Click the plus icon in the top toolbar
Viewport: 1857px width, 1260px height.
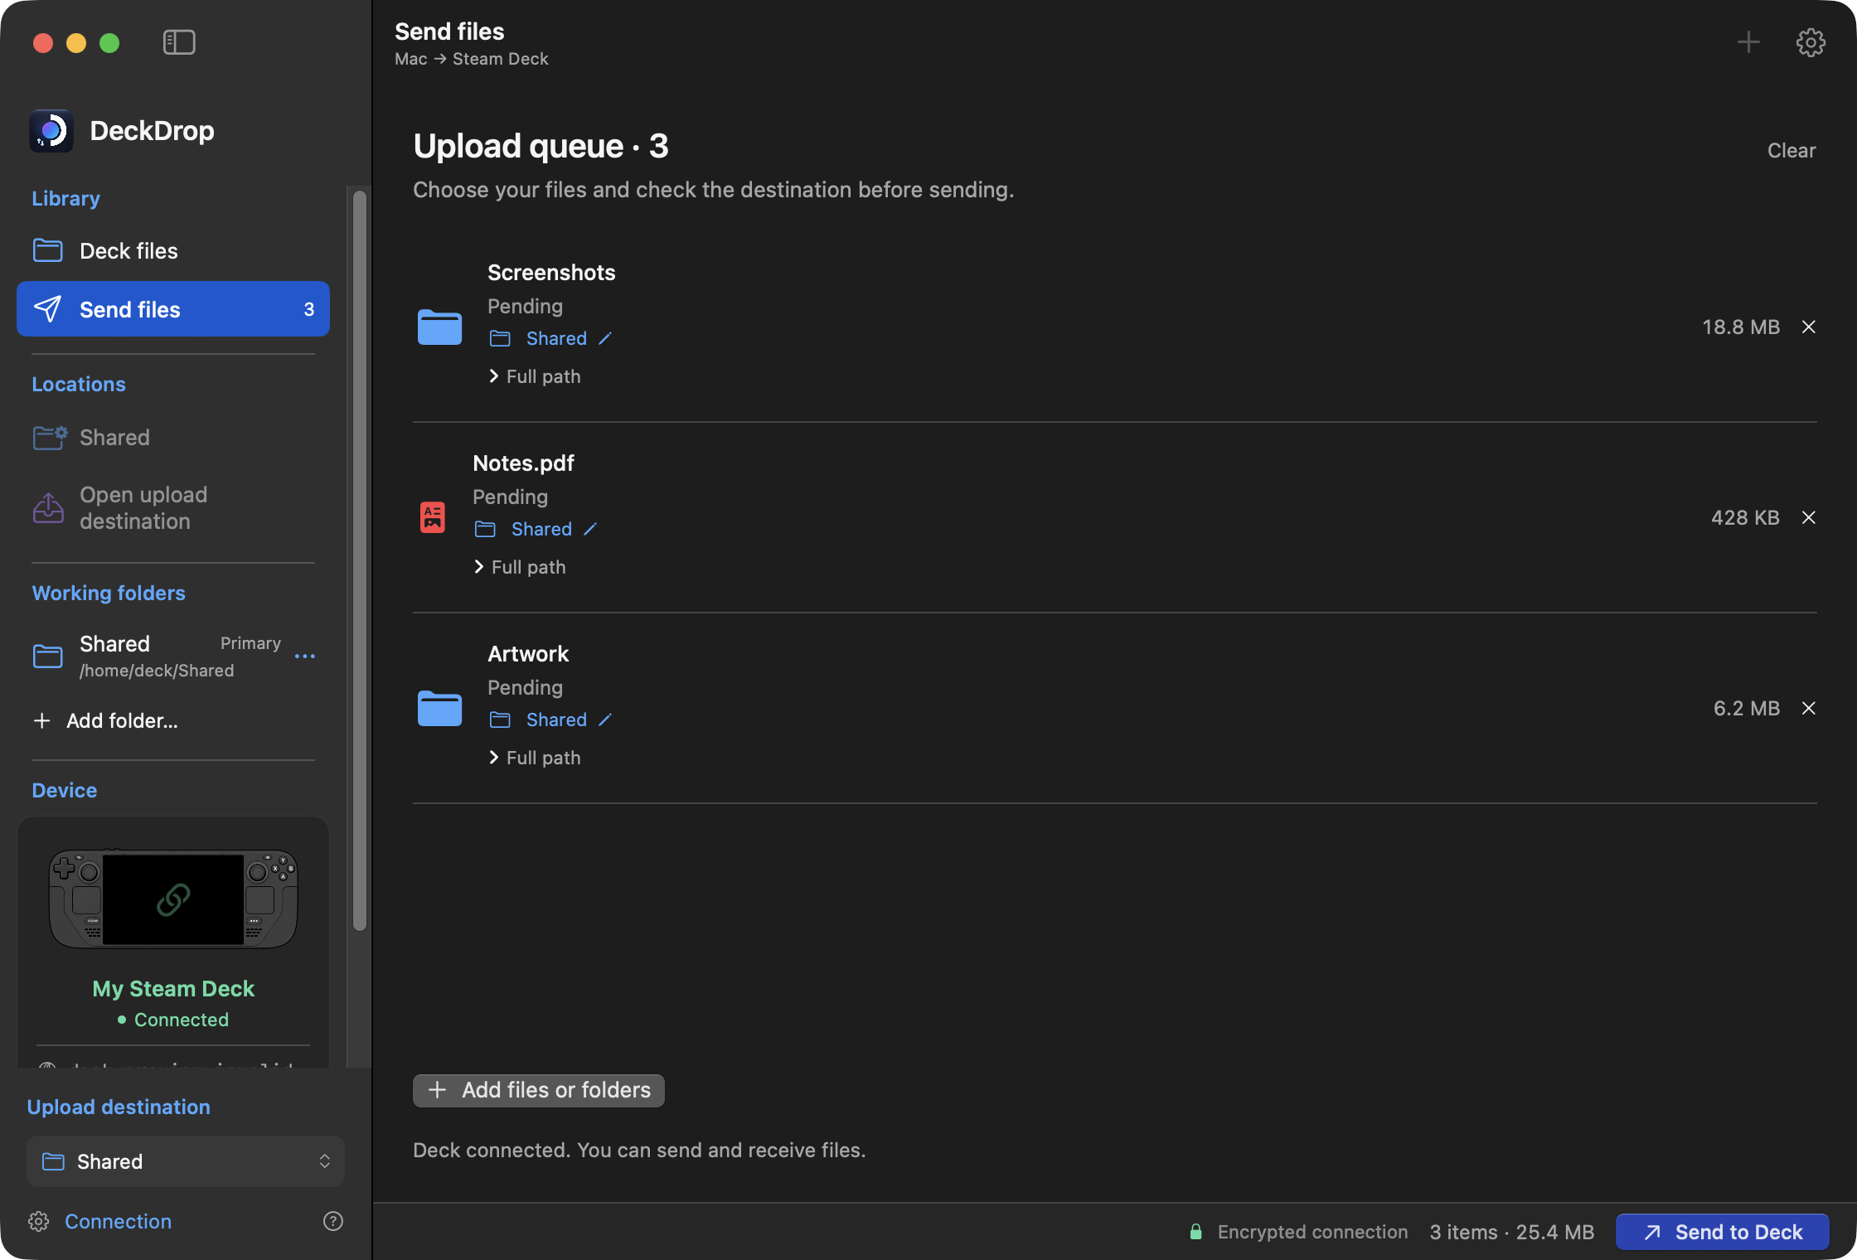pos(1748,42)
